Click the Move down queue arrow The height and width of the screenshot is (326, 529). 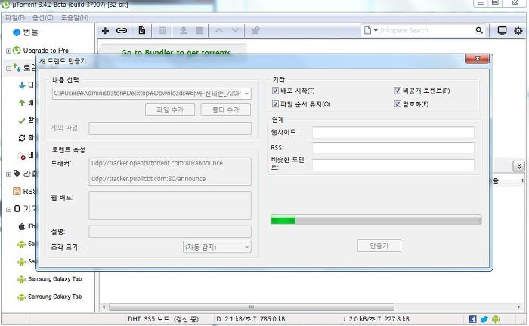coord(236,31)
